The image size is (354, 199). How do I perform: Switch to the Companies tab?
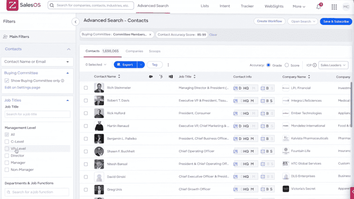134,51
